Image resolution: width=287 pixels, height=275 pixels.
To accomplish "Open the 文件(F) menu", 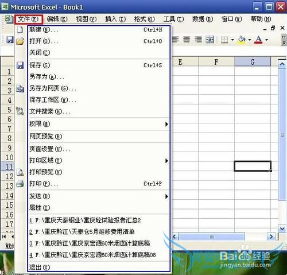I will click(x=28, y=19).
